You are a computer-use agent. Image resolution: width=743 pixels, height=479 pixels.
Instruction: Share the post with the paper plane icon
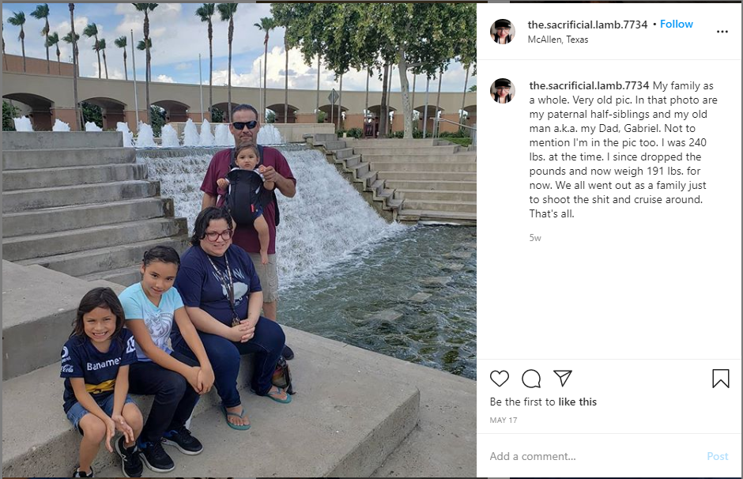563,378
